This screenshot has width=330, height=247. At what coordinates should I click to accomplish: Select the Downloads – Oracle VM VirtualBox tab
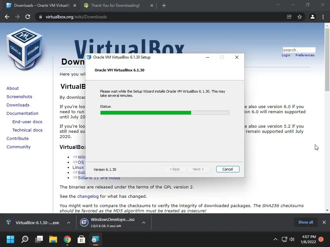pos(42,5)
